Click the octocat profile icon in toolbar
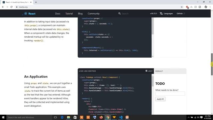 (x=206, y=7)
